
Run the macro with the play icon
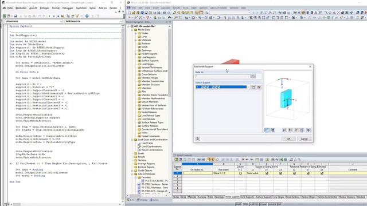[49, 16]
